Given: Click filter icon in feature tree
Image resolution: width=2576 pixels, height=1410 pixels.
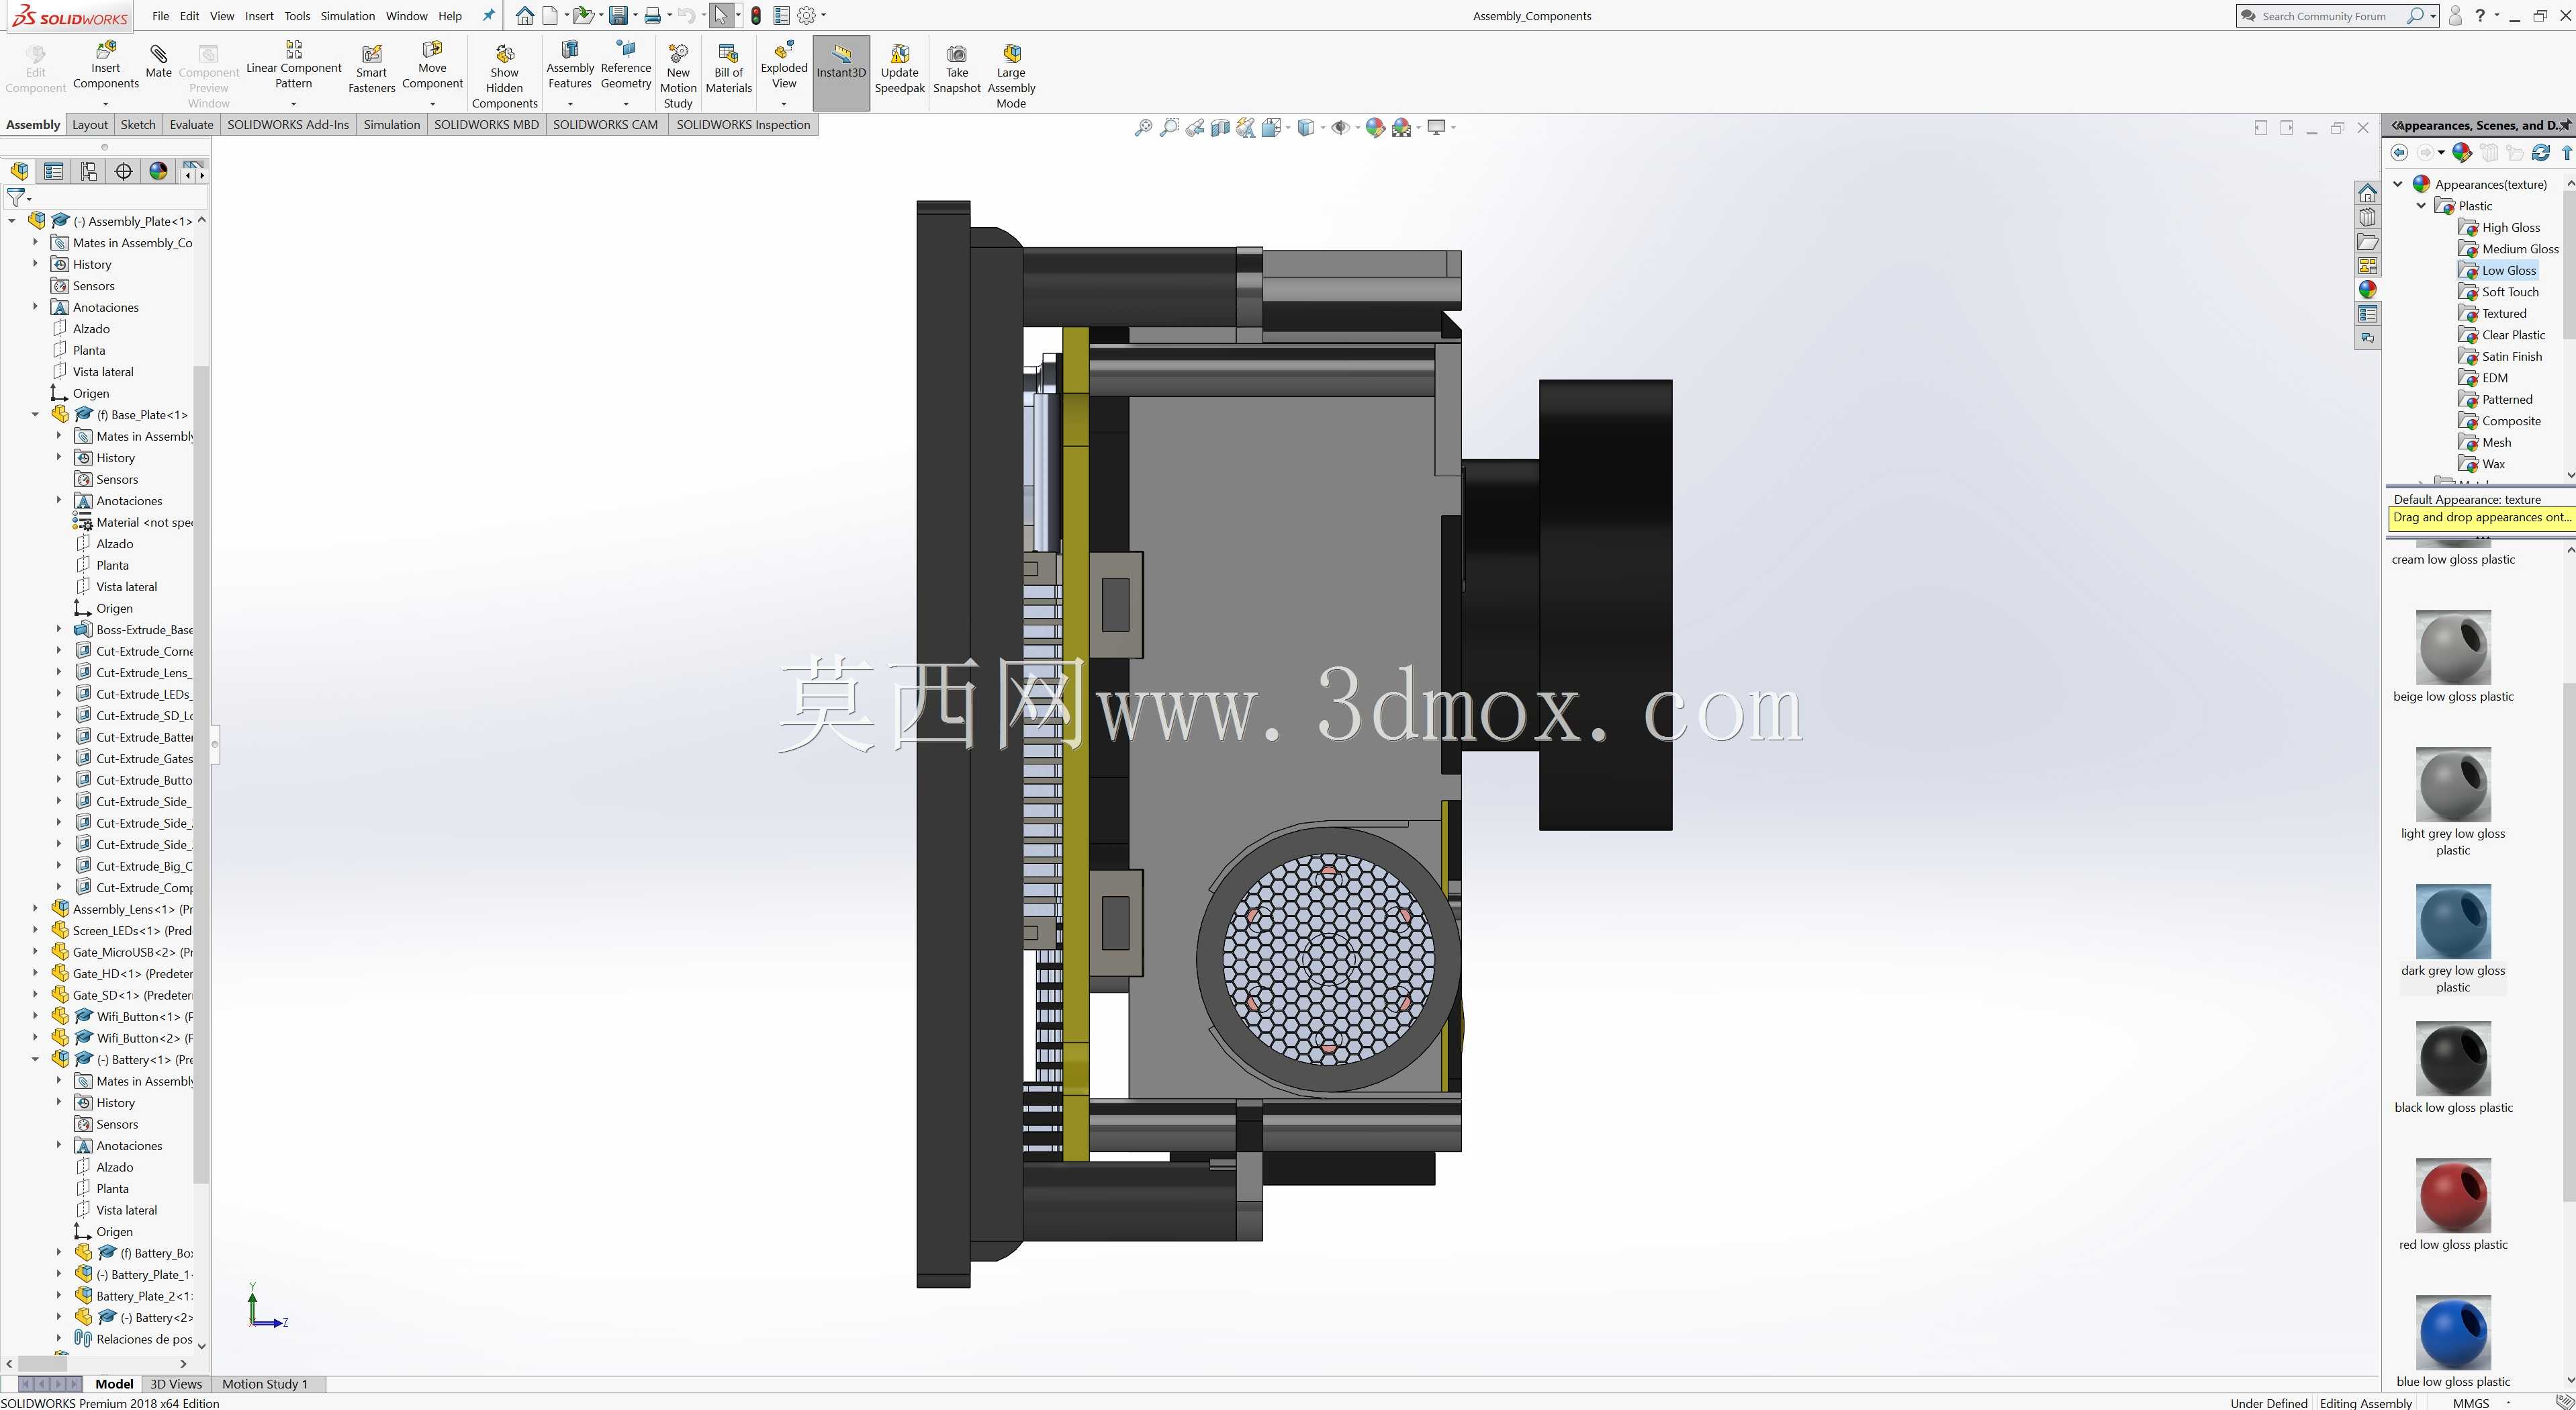Looking at the screenshot, I should point(16,197).
